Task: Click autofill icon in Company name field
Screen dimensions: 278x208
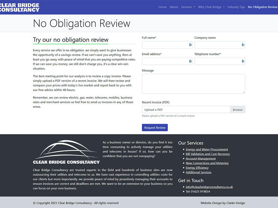Action: [x=243, y=45]
